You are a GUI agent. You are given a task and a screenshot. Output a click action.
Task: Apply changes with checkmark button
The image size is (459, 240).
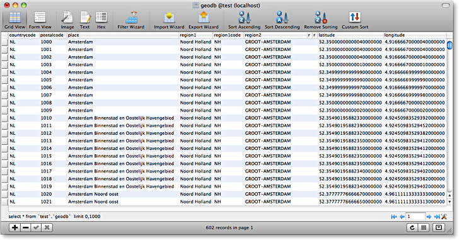coord(37,227)
